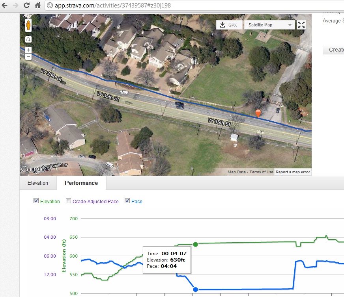Zoom in on the map with plus
This screenshot has height=297, width=344.
click(28, 50)
